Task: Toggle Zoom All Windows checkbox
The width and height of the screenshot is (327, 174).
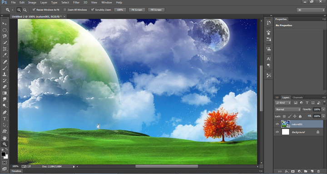Action: click(x=65, y=10)
